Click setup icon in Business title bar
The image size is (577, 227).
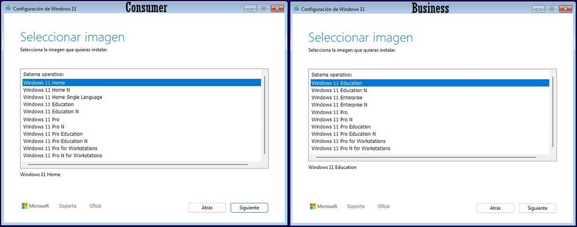pos(296,8)
